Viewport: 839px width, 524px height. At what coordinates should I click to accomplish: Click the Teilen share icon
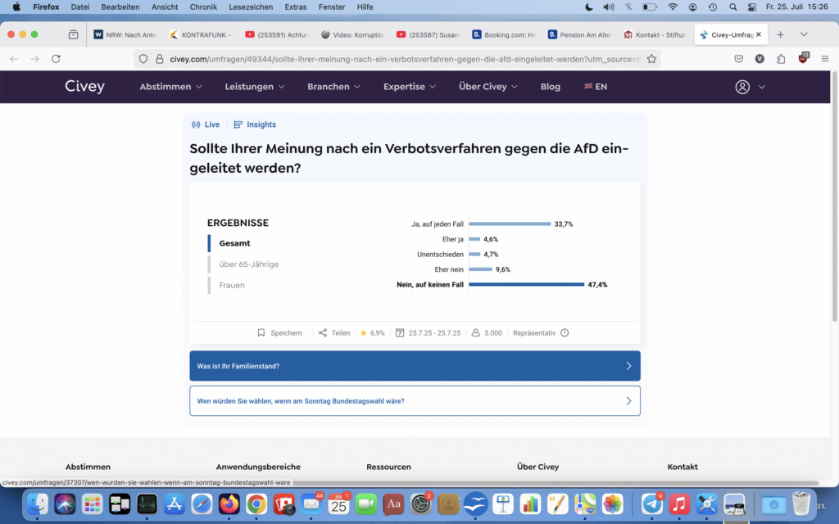pos(323,333)
